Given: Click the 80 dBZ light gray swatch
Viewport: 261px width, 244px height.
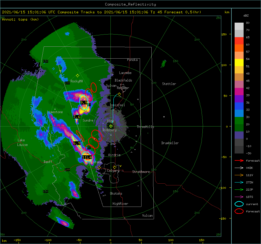Looking at the screenshot, I should tap(239, 26).
